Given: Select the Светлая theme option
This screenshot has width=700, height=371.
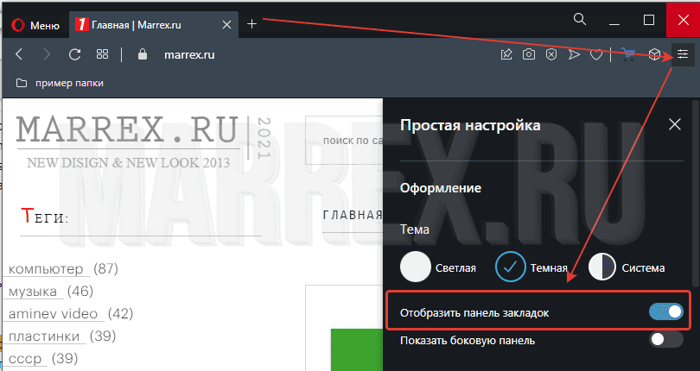Looking at the screenshot, I should point(438,267).
